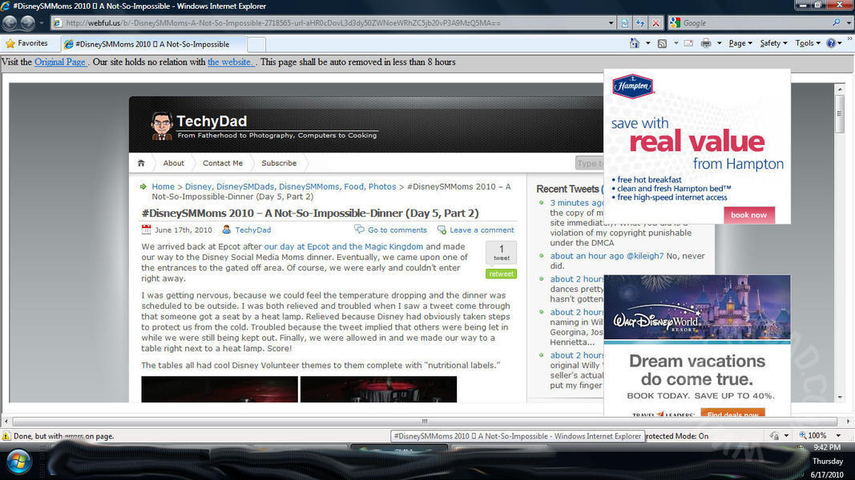Screen dimensions: 855x480
Task: Click the taskbar clock showing 9:42 PM
Action: coord(827,447)
